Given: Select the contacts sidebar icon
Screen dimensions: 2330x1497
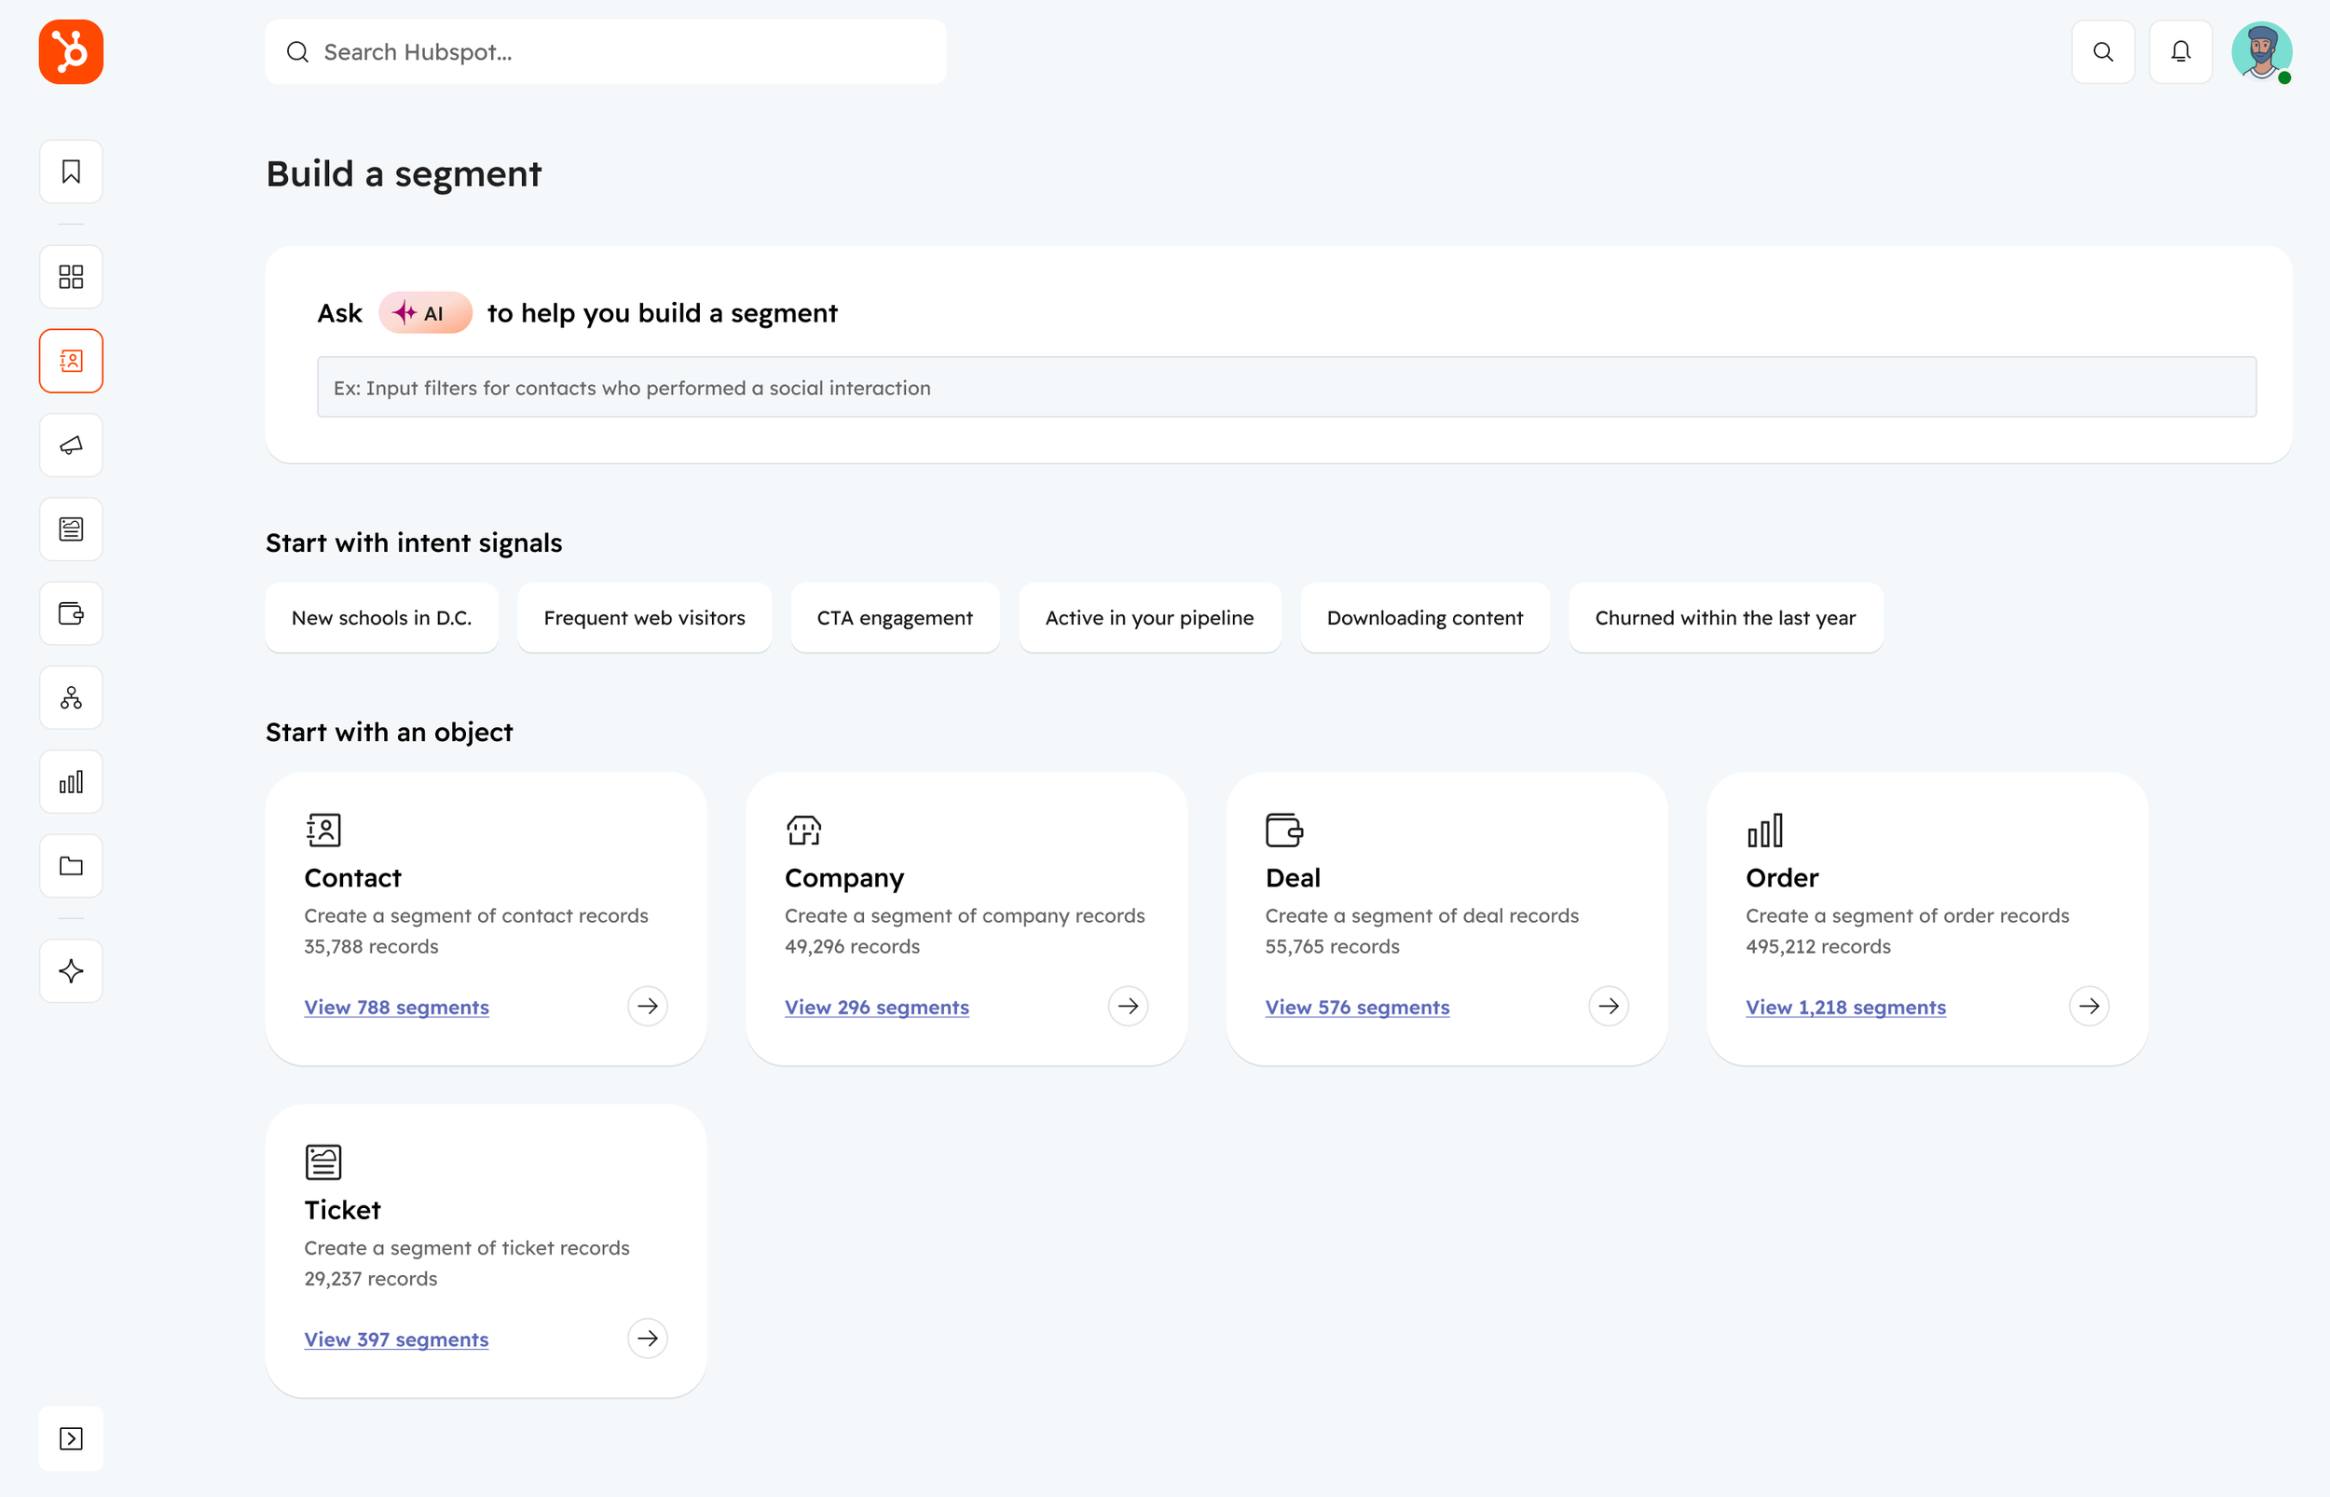Looking at the screenshot, I should pyautogui.click(x=71, y=361).
